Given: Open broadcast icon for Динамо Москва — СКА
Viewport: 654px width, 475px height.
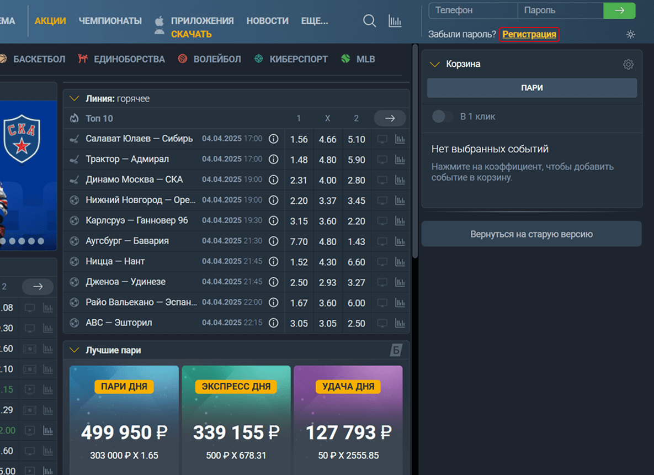Looking at the screenshot, I should pyautogui.click(x=382, y=180).
